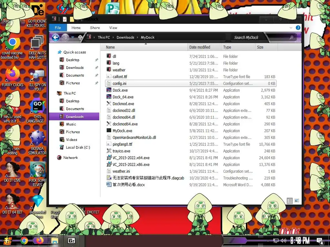Image resolution: width=330 pixels, height=247 pixels.
Task: Select the lang folder name
Action: pos(116,63)
